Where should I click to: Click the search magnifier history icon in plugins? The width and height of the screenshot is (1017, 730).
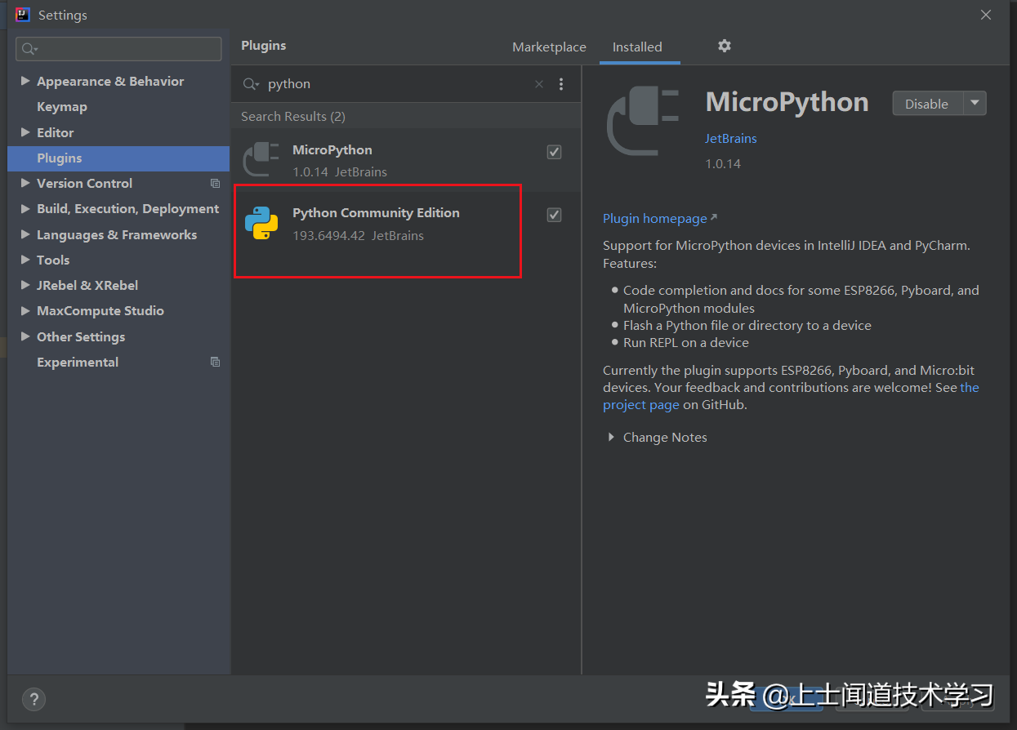252,84
